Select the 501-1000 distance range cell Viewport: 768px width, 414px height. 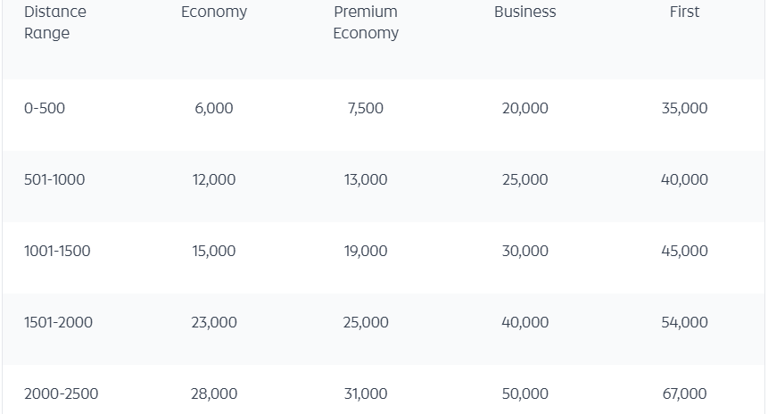[x=54, y=179]
